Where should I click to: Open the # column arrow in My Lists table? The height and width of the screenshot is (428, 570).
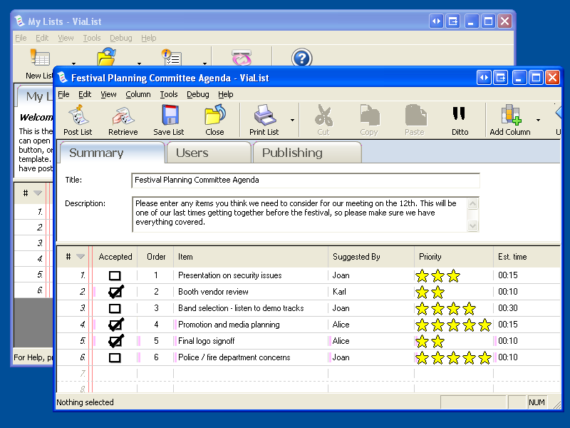click(38, 193)
